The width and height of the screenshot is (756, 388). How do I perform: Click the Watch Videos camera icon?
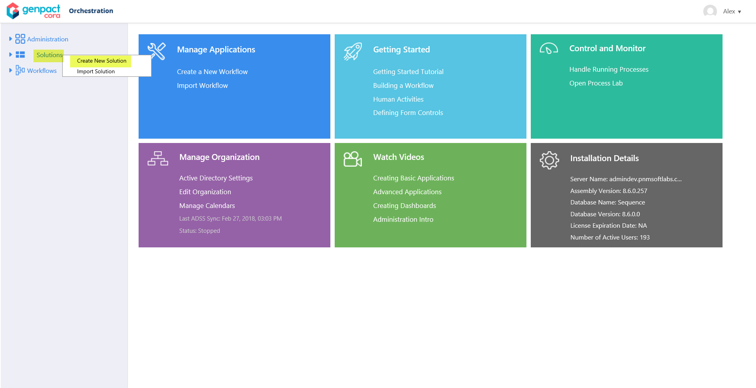[353, 159]
